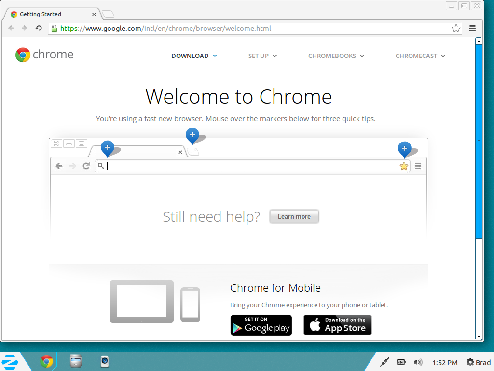Click the Chrome logo on the page
The width and height of the screenshot is (494, 371).
coord(44,55)
